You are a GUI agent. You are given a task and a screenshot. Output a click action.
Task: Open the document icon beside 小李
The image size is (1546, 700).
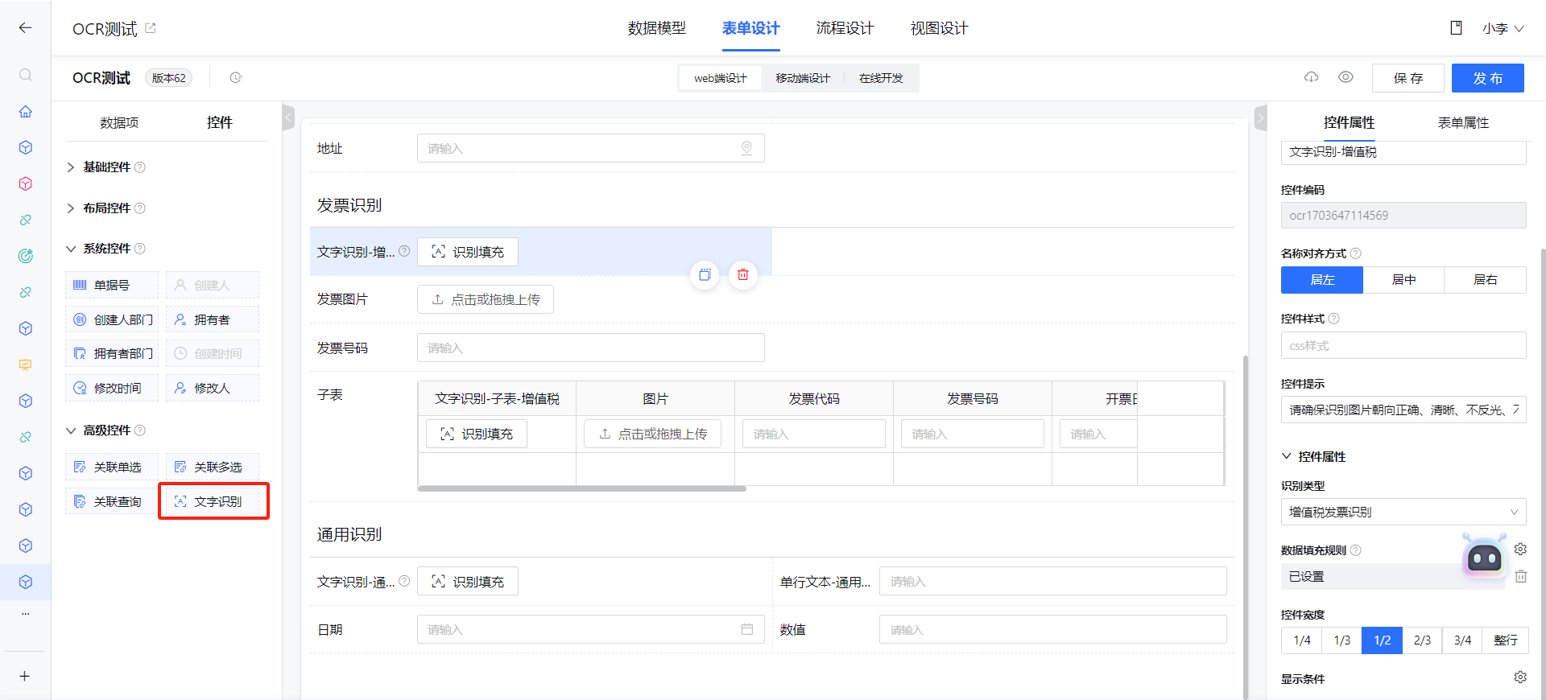click(1456, 28)
